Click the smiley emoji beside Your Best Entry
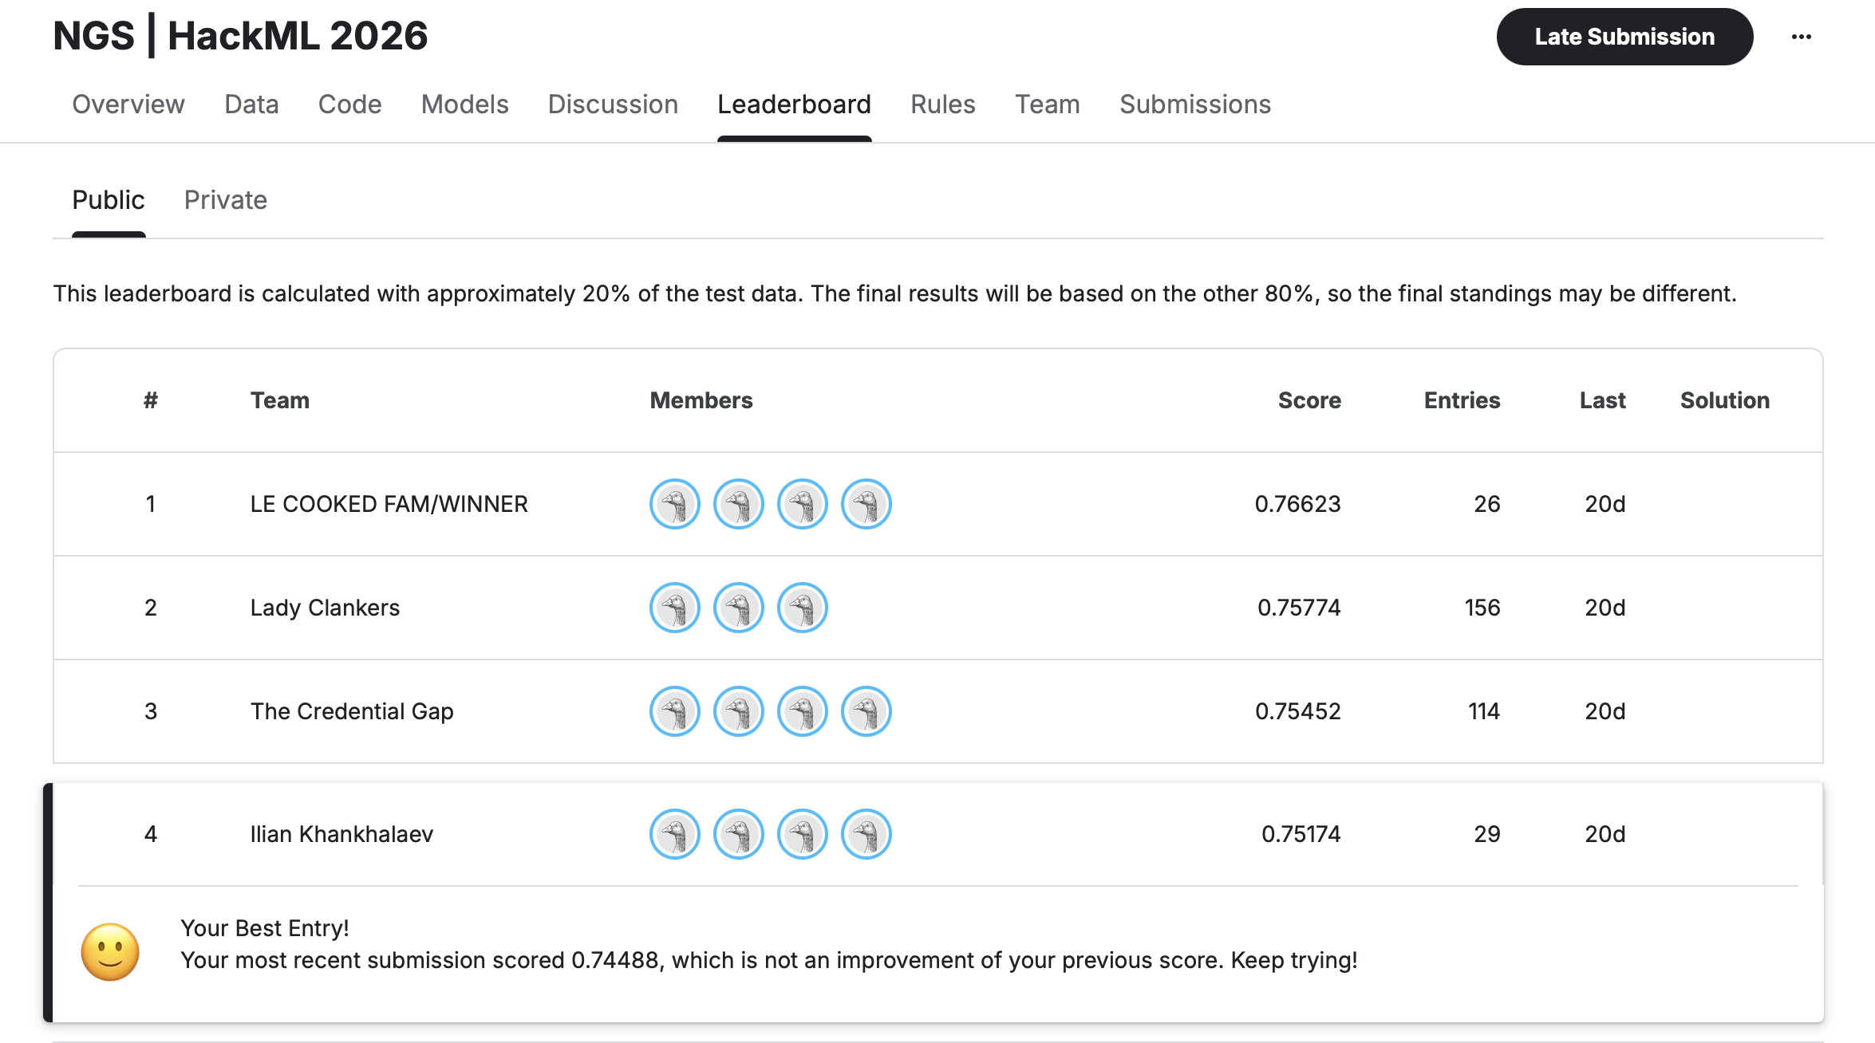1875x1043 pixels. pos(112,951)
